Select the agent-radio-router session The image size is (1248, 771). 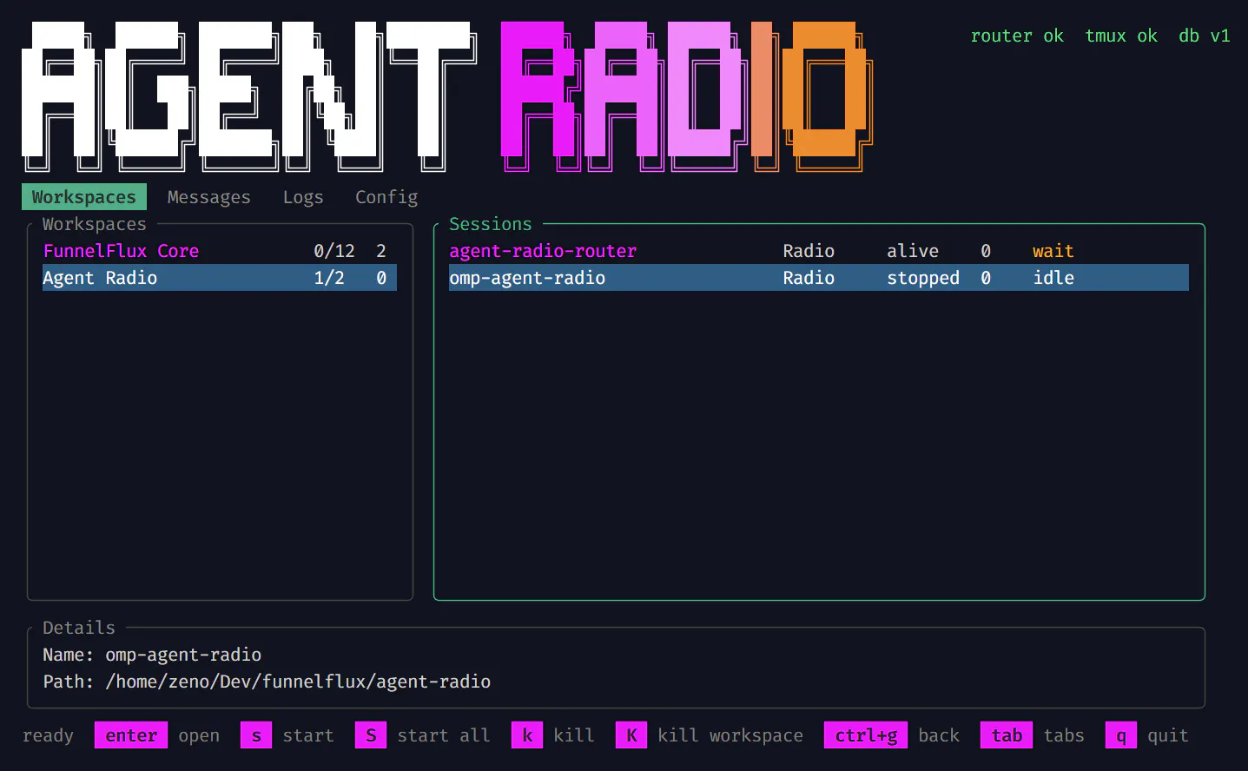pos(819,251)
